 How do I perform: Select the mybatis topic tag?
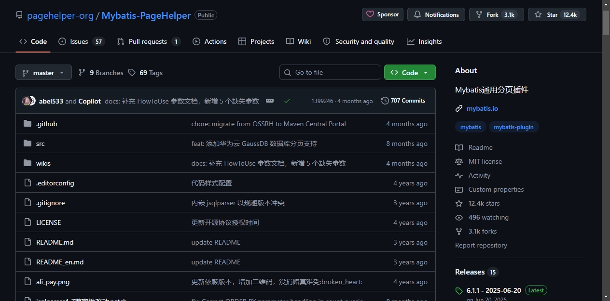471,127
